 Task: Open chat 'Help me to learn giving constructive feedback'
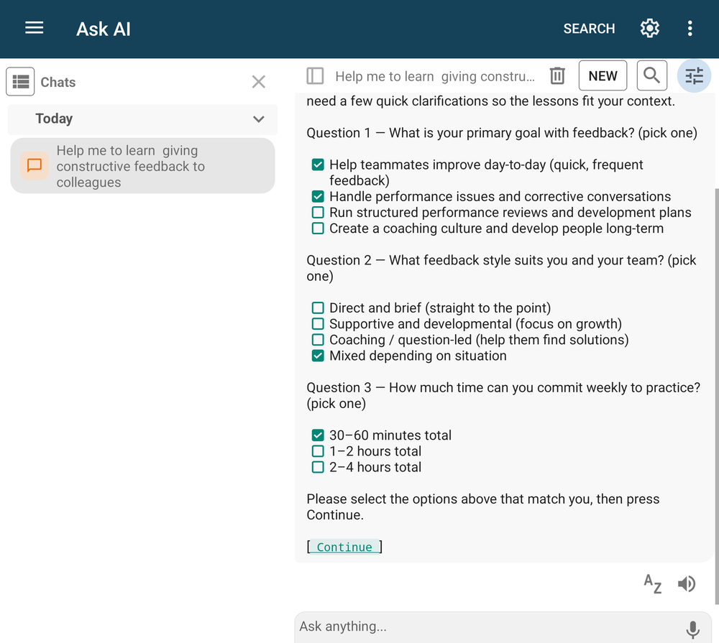(x=142, y=166)
